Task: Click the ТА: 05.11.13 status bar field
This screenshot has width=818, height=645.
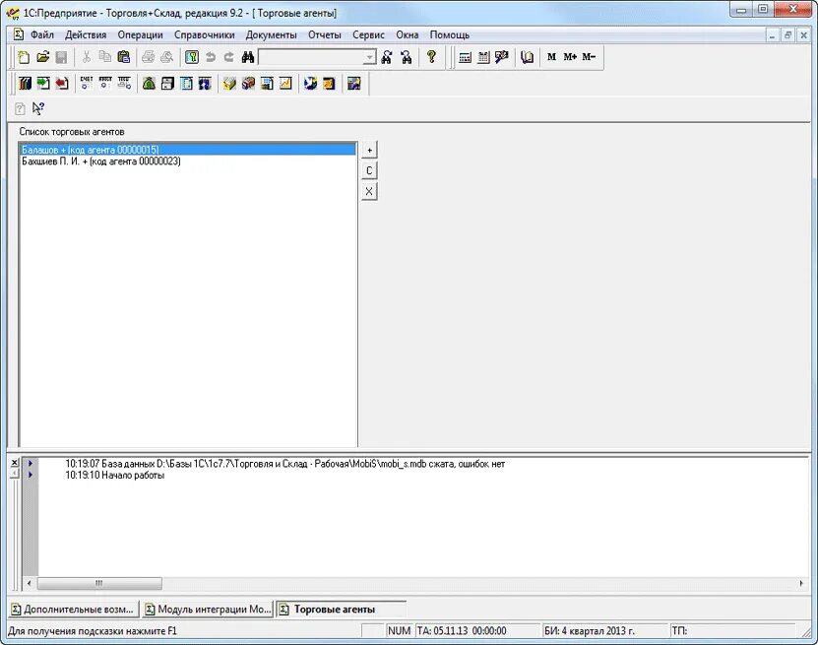Action: (477, 631)
